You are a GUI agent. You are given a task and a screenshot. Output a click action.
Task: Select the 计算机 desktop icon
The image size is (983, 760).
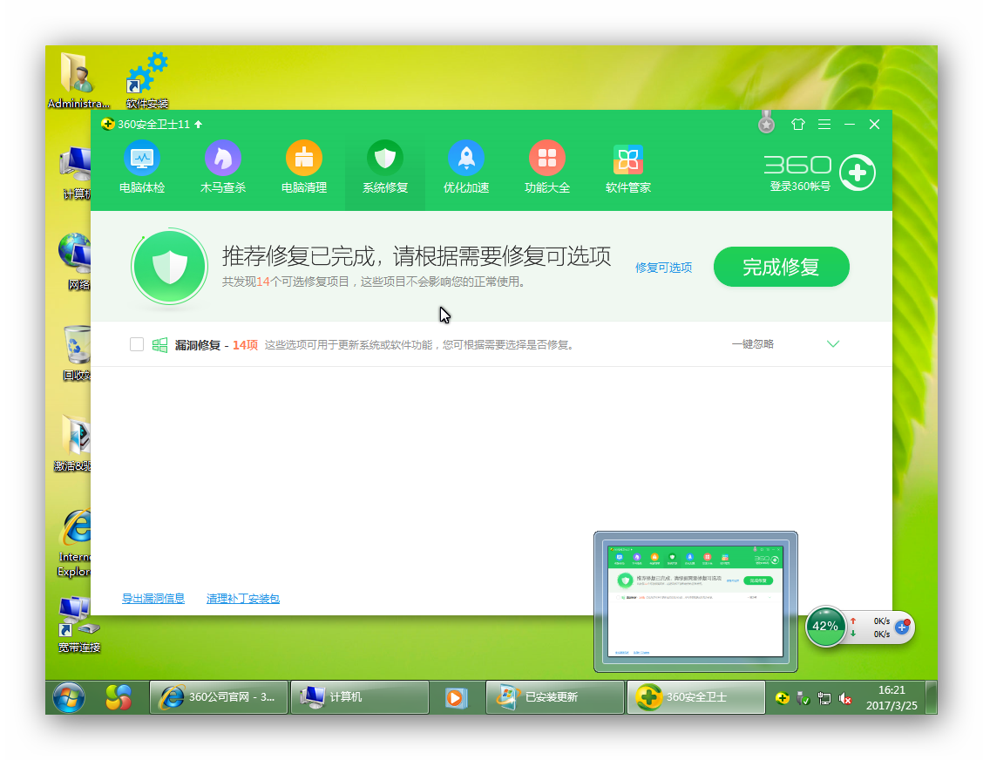76,173
